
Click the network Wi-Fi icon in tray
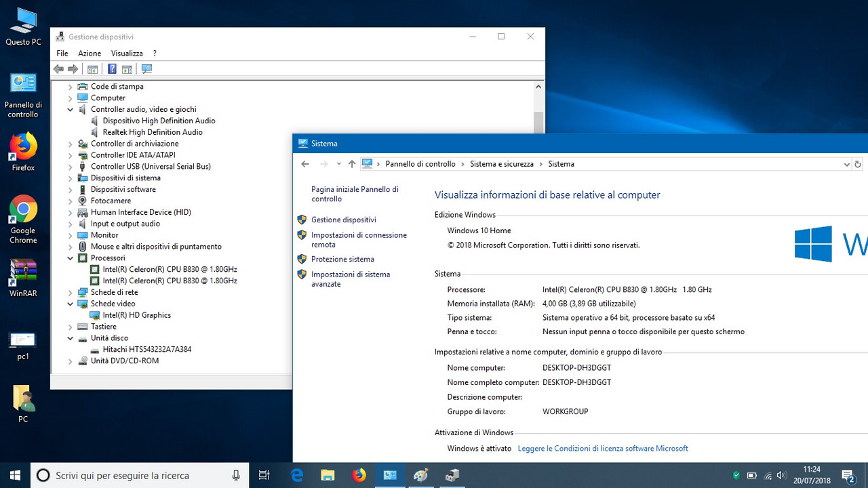pos(768,475)
